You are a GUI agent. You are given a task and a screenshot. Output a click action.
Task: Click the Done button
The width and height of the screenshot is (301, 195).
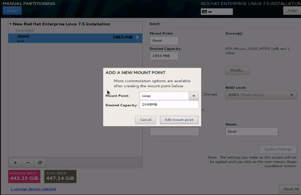click(x=12, y=10)
